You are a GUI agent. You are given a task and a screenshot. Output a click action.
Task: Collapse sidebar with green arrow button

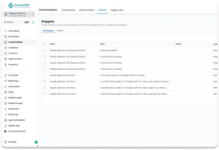tap(36, 142)
